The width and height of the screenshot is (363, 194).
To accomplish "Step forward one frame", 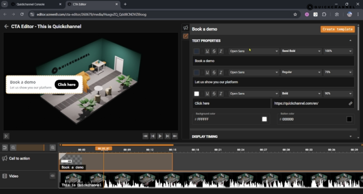I will tap(167, 136).
